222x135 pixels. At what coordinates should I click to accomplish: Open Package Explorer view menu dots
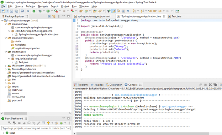tap(59, 16)
